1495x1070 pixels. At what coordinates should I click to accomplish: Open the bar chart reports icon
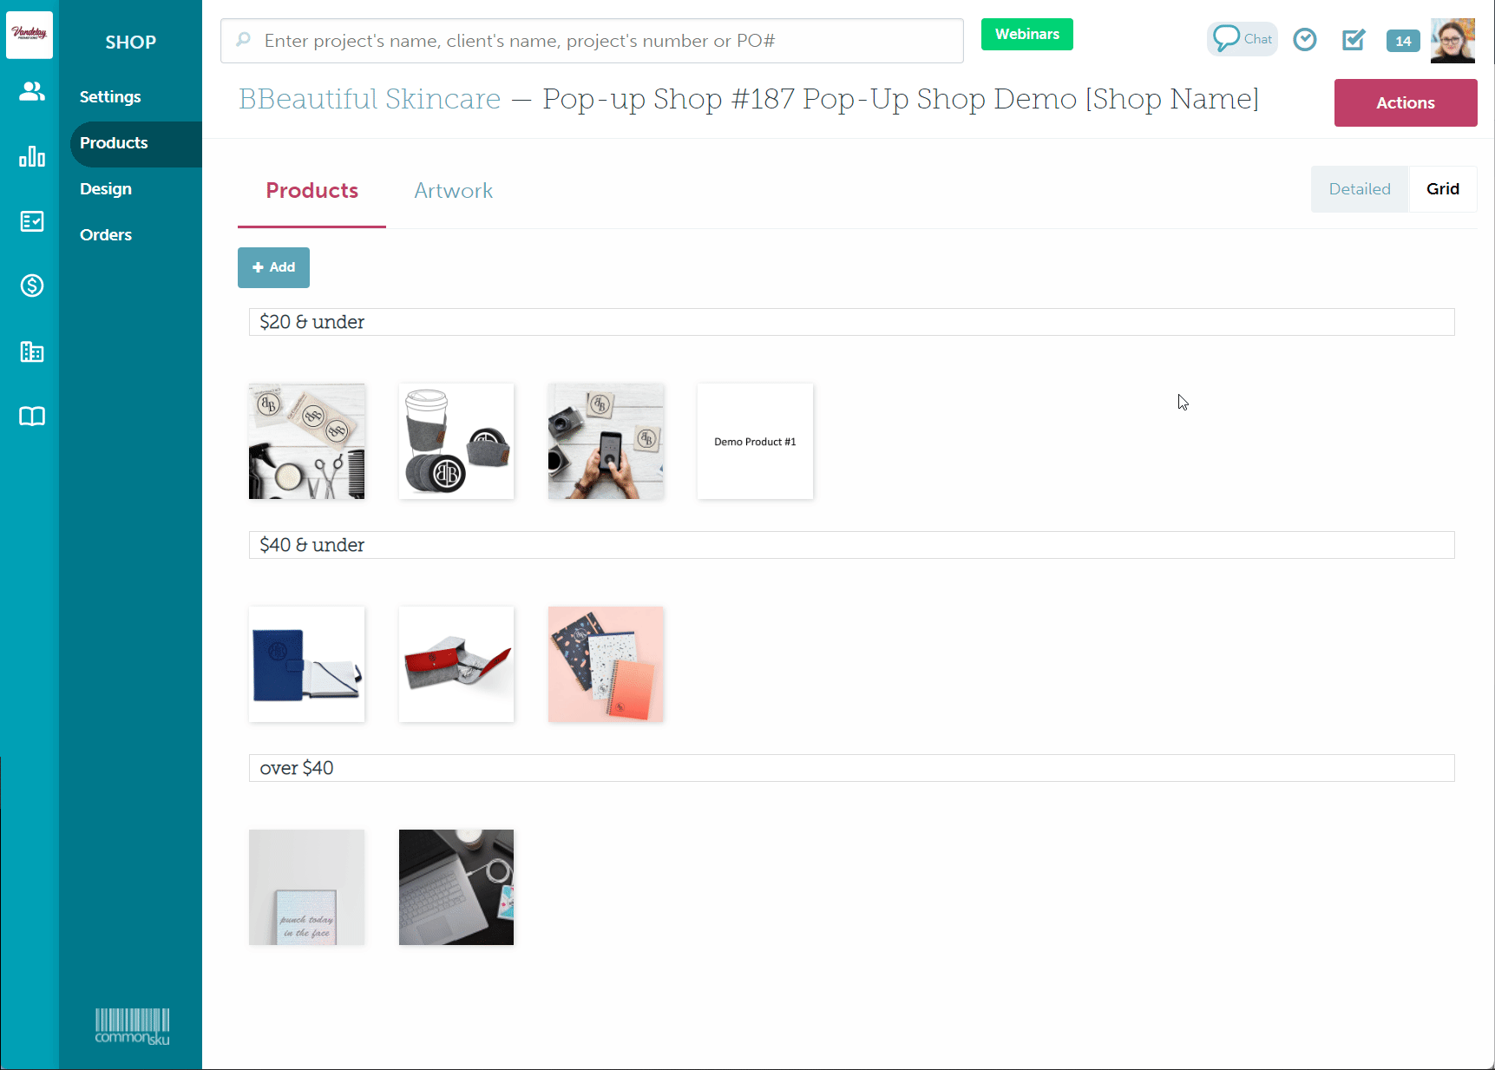[32, 156]
